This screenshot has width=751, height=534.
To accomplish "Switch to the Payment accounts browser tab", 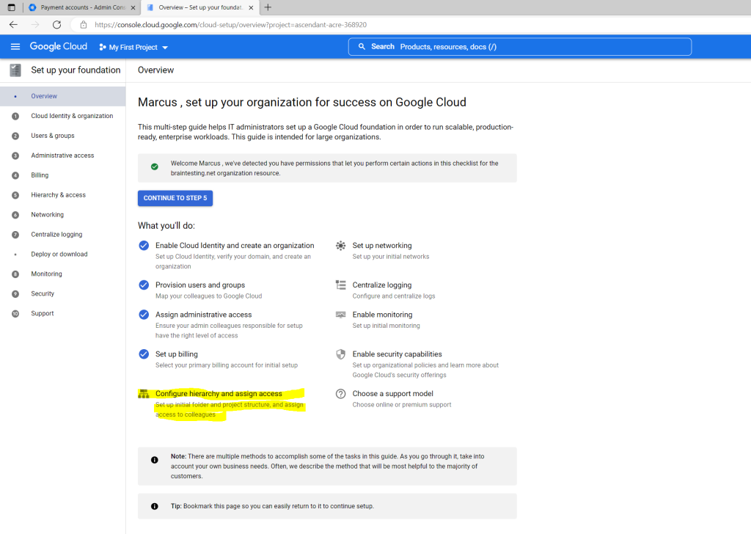I will click(82, 7).
